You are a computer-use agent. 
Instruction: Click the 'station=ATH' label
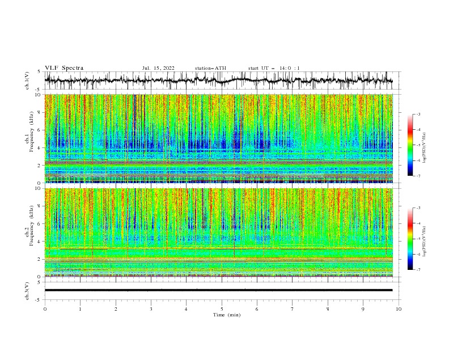210,68
